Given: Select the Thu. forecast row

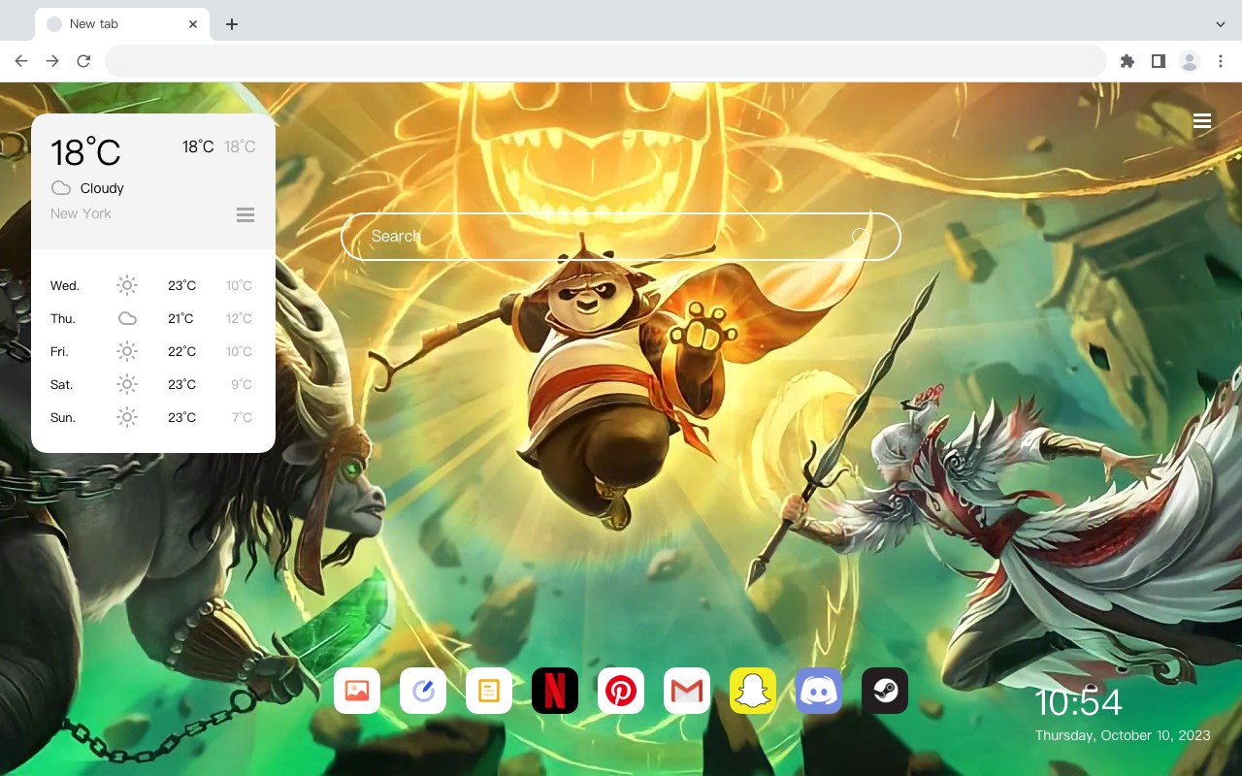Looking at the screenshot, I should (x=153, y=318).
